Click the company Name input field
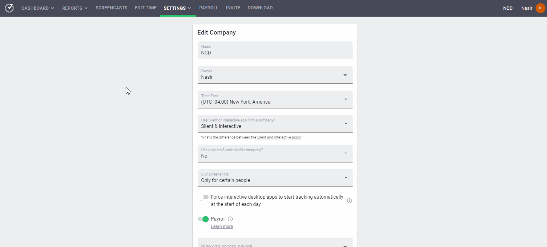 tap(275, 52)
